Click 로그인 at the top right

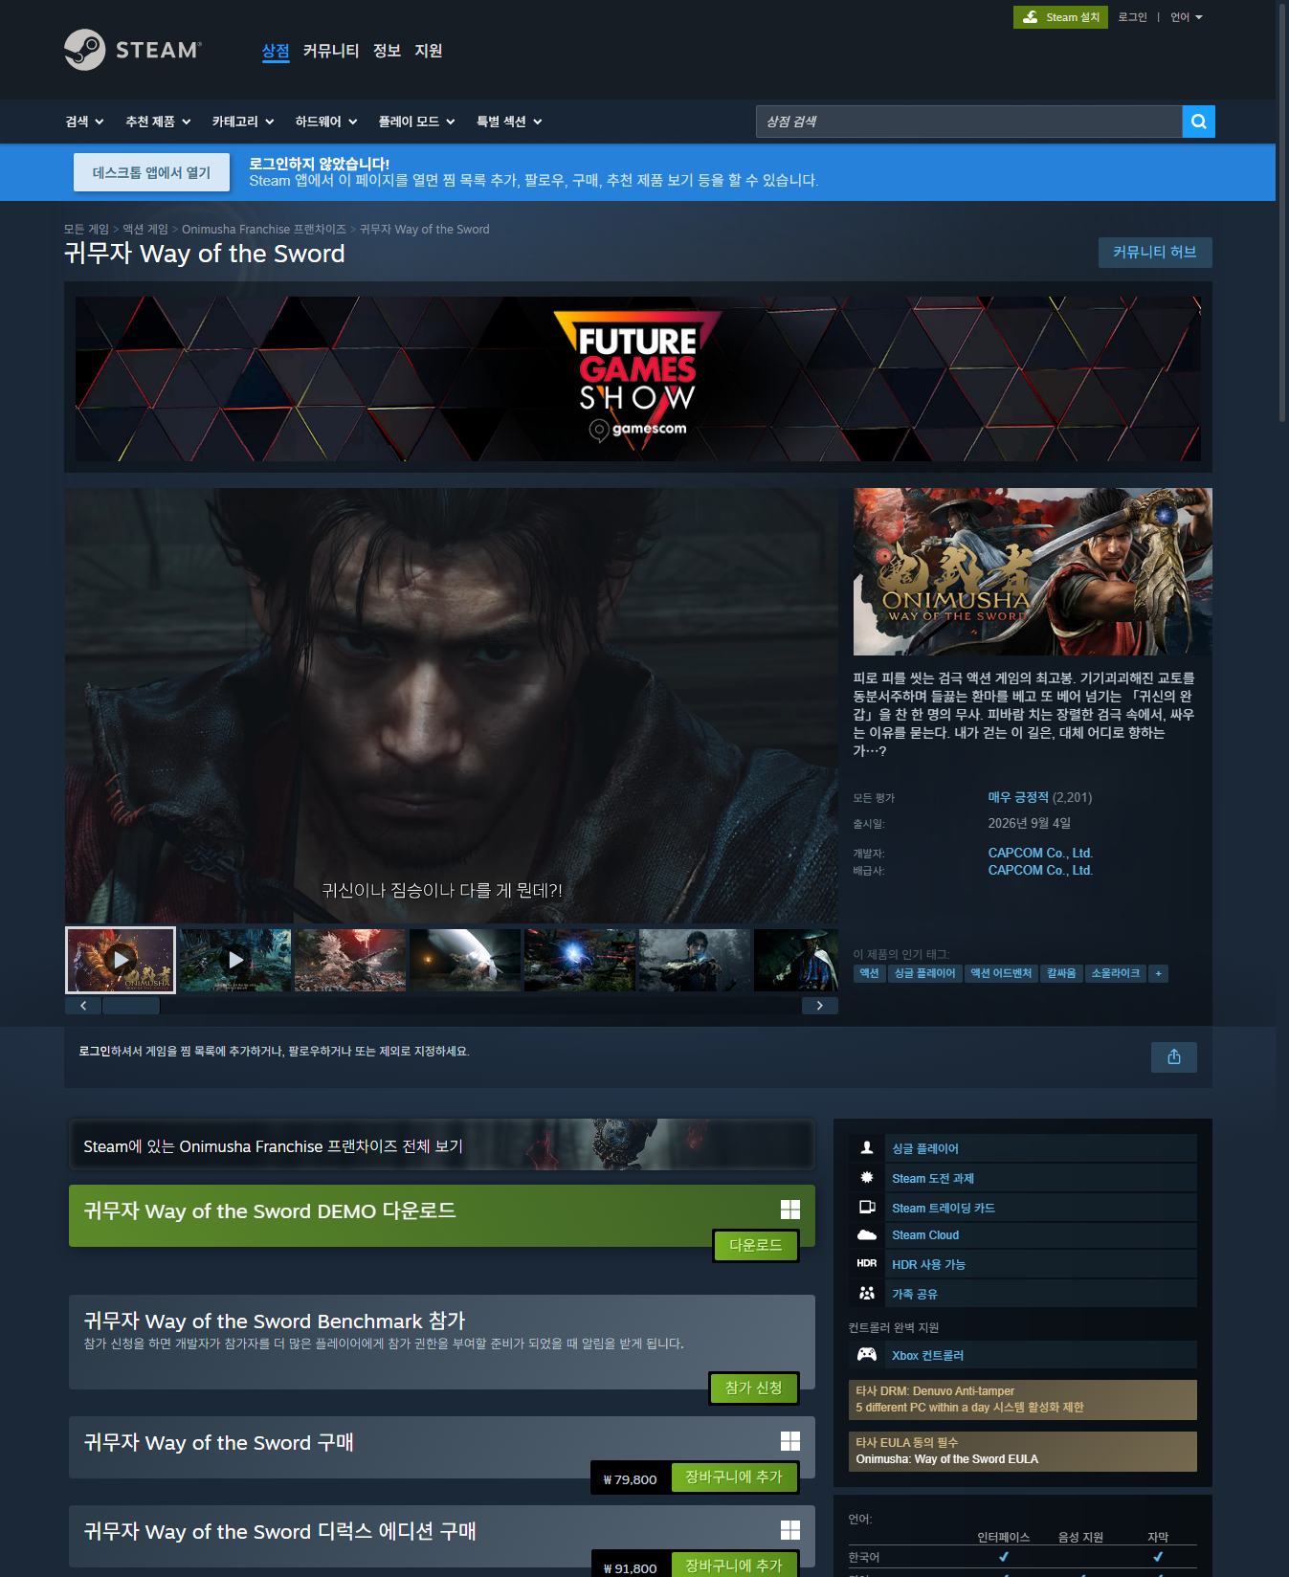click(1132, 17)
